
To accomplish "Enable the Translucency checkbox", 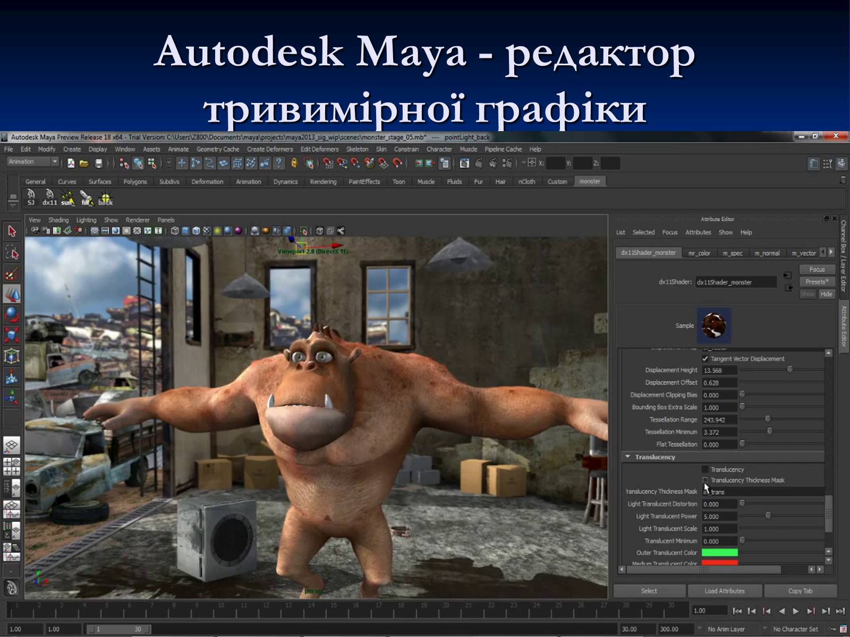I will [705, 469].
